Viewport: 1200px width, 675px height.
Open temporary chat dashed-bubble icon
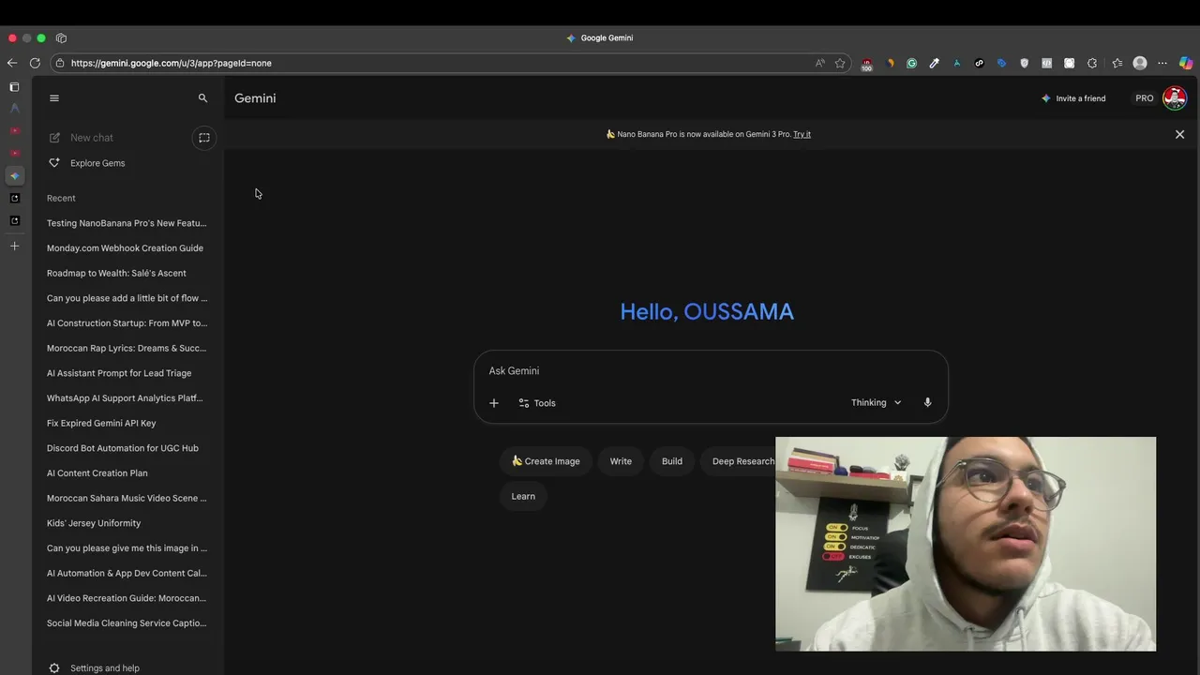(203, 138)
